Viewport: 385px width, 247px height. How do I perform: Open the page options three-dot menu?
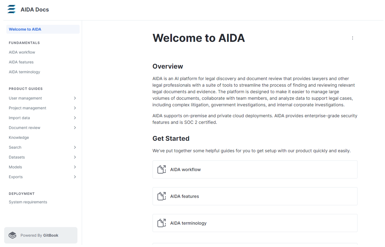[x=352, y=38]
